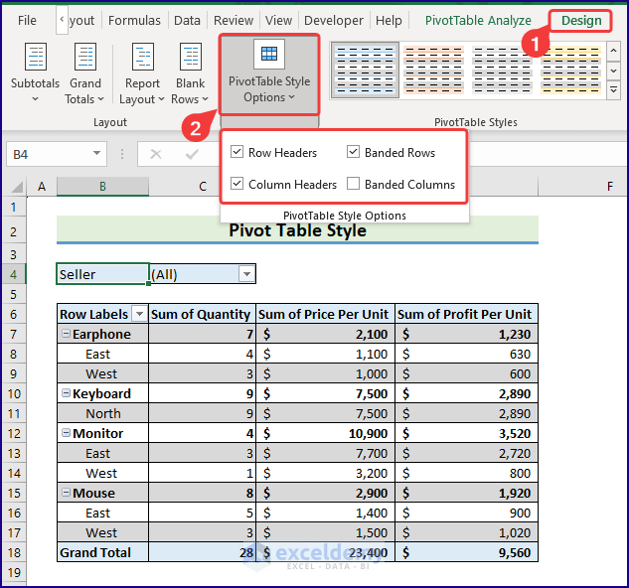The height and width of the screenshot is (588, 629).
Task: Apply the light blue banded PivotTable style
Action: [365, 70]
